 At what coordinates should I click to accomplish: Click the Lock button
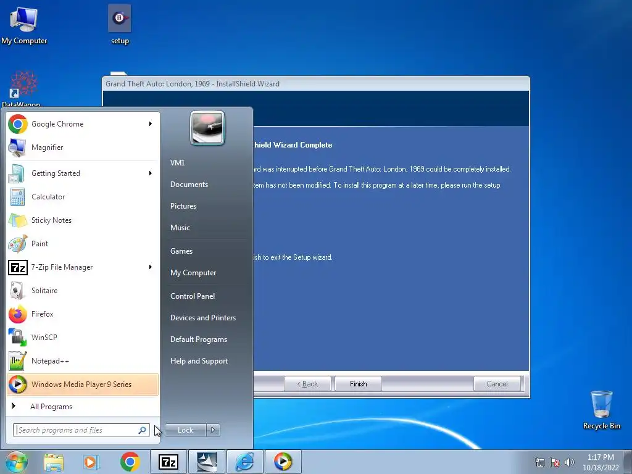point(185,430)
